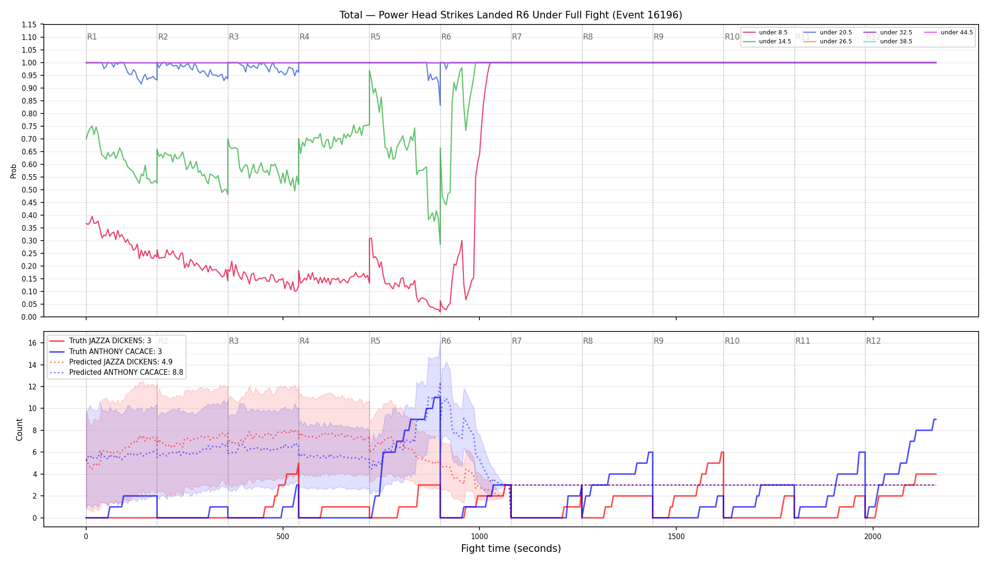Select the 'under 38.5' legend label

pos(896,41)
